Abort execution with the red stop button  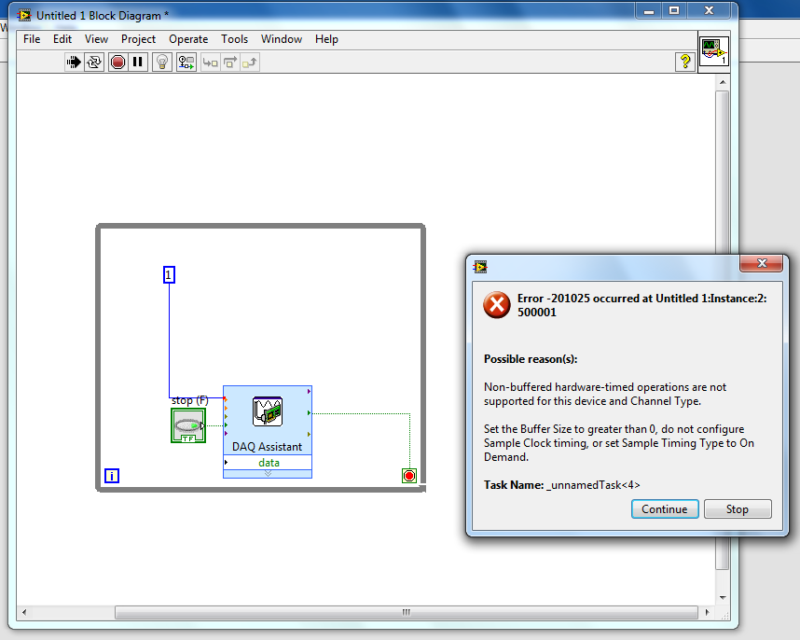click(x=117, y=63)
